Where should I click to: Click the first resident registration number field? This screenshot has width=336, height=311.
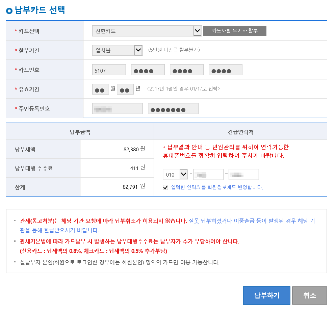click(x=118, y=108)
